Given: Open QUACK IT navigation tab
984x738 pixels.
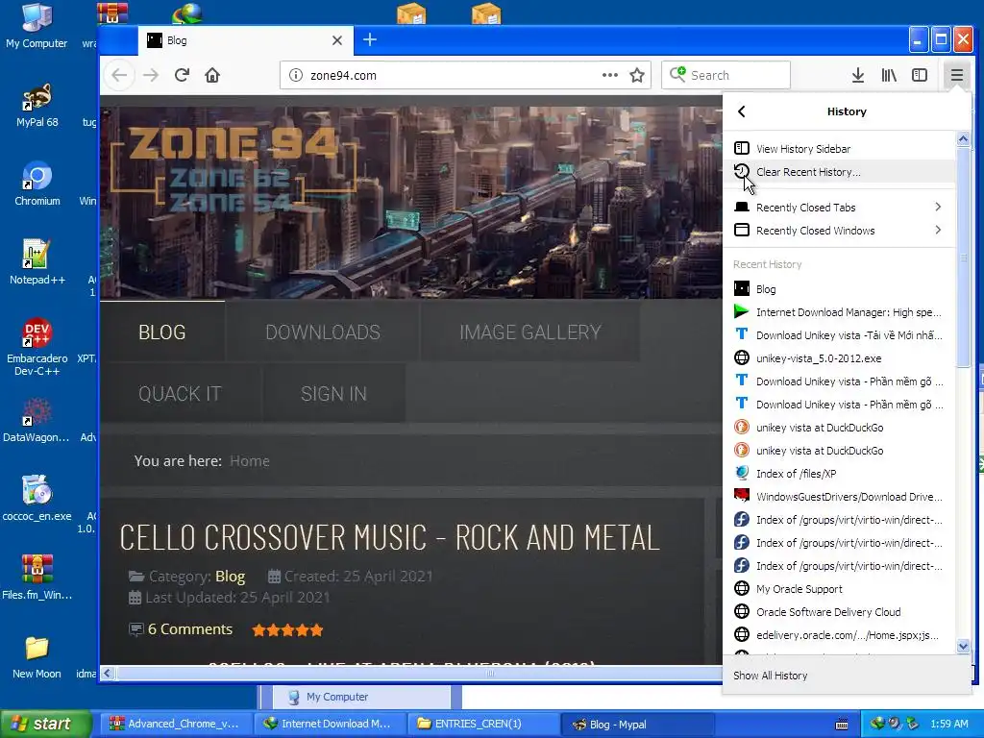Looking at the screenshot, I should (180, 393).
